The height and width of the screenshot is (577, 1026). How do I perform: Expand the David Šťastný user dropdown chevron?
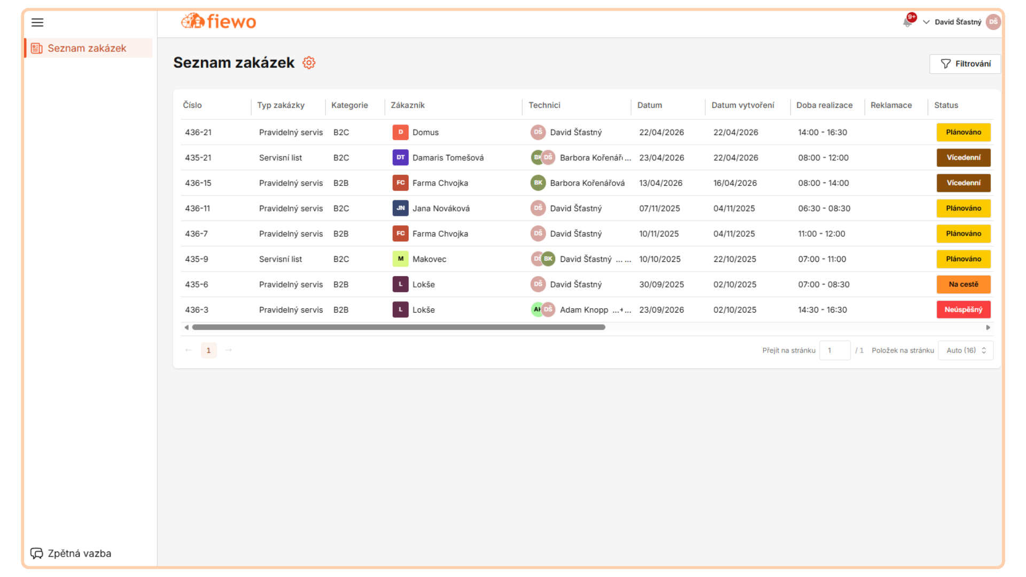click(x=926, y=22)
